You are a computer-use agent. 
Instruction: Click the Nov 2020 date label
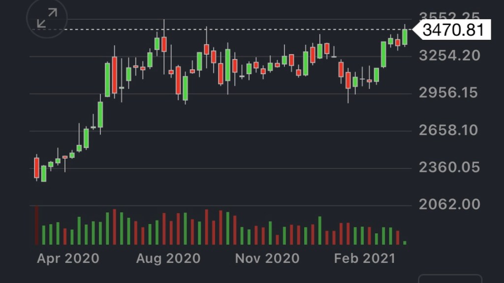coord(267,258)
